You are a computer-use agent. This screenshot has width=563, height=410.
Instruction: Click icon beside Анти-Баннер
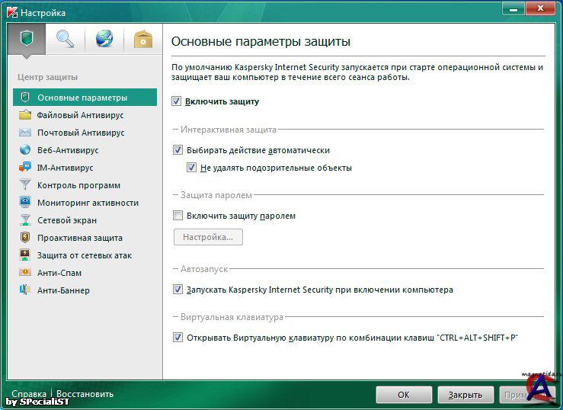point(25,290)
